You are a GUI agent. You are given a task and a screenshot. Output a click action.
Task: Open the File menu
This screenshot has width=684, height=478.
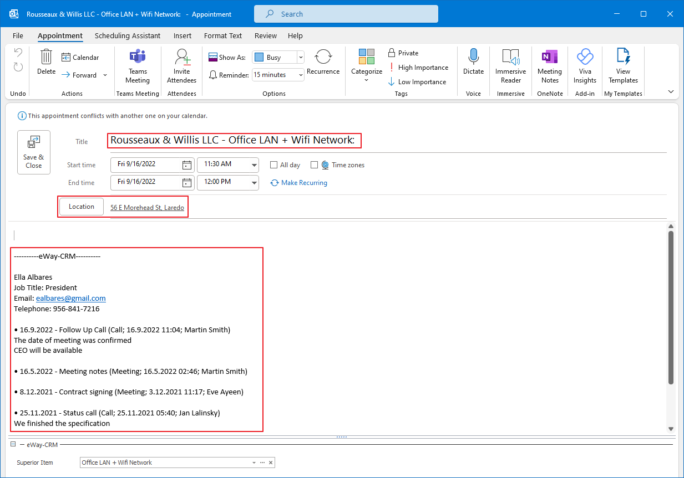pyautogui.click(x=18, y=35)
